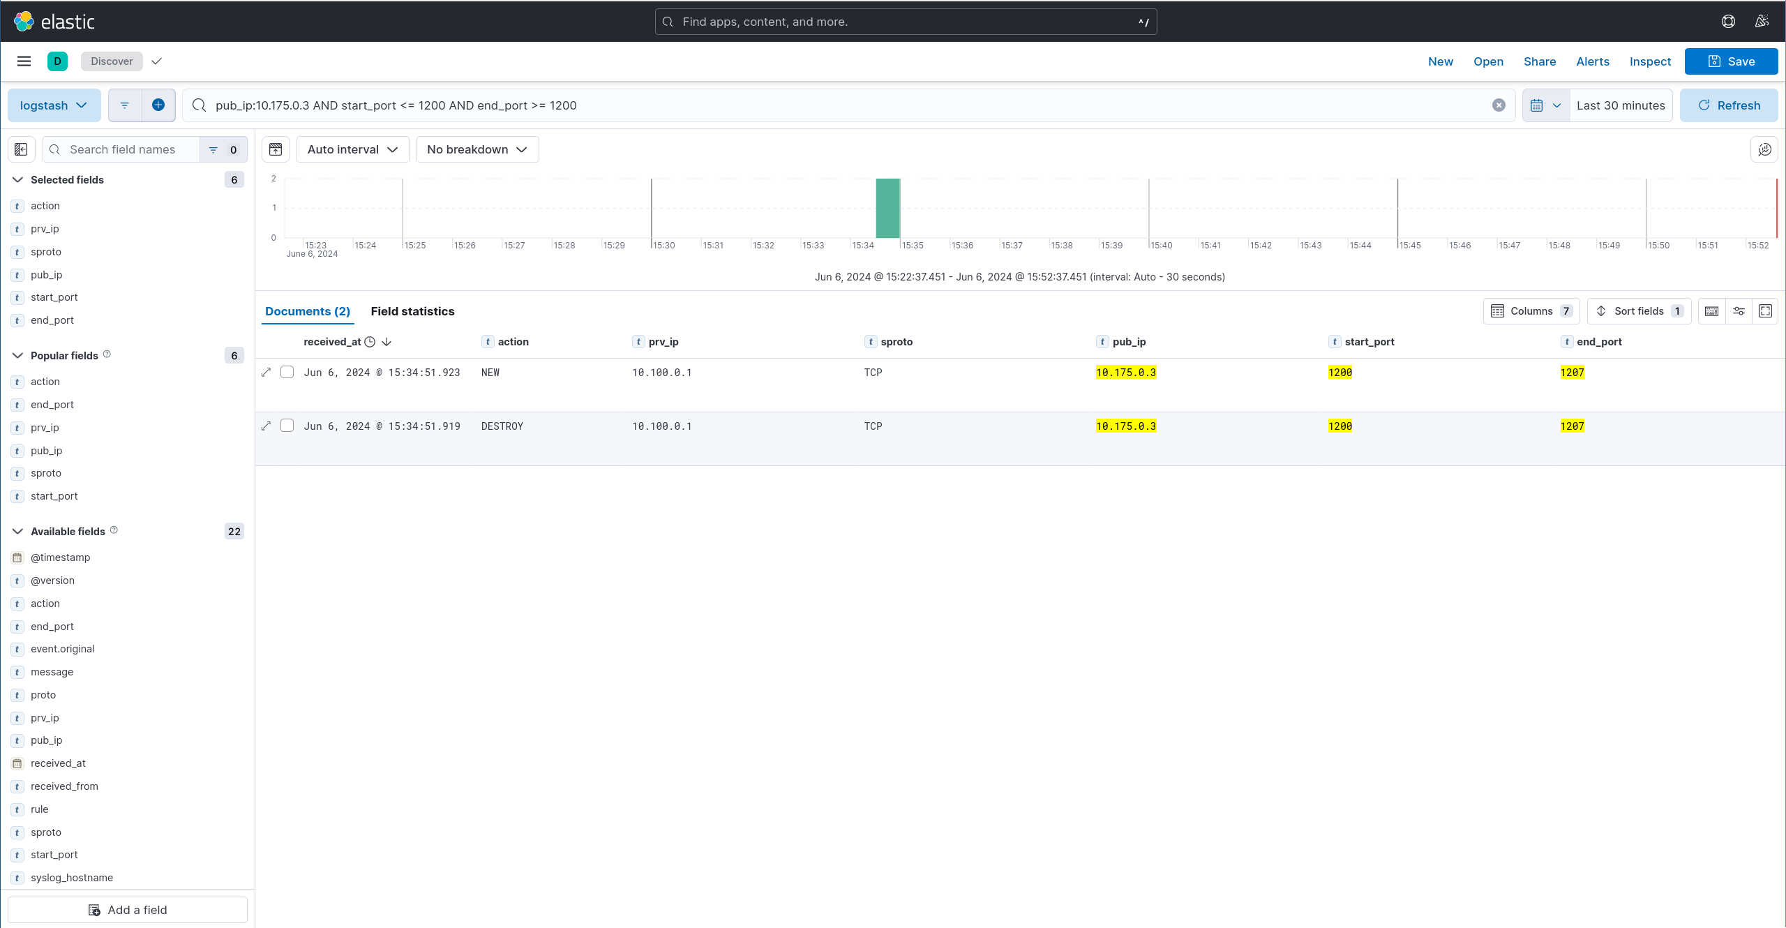1786x928 pixels.
Task: Clear the query with the X icon
Action: coord(1499,105)
